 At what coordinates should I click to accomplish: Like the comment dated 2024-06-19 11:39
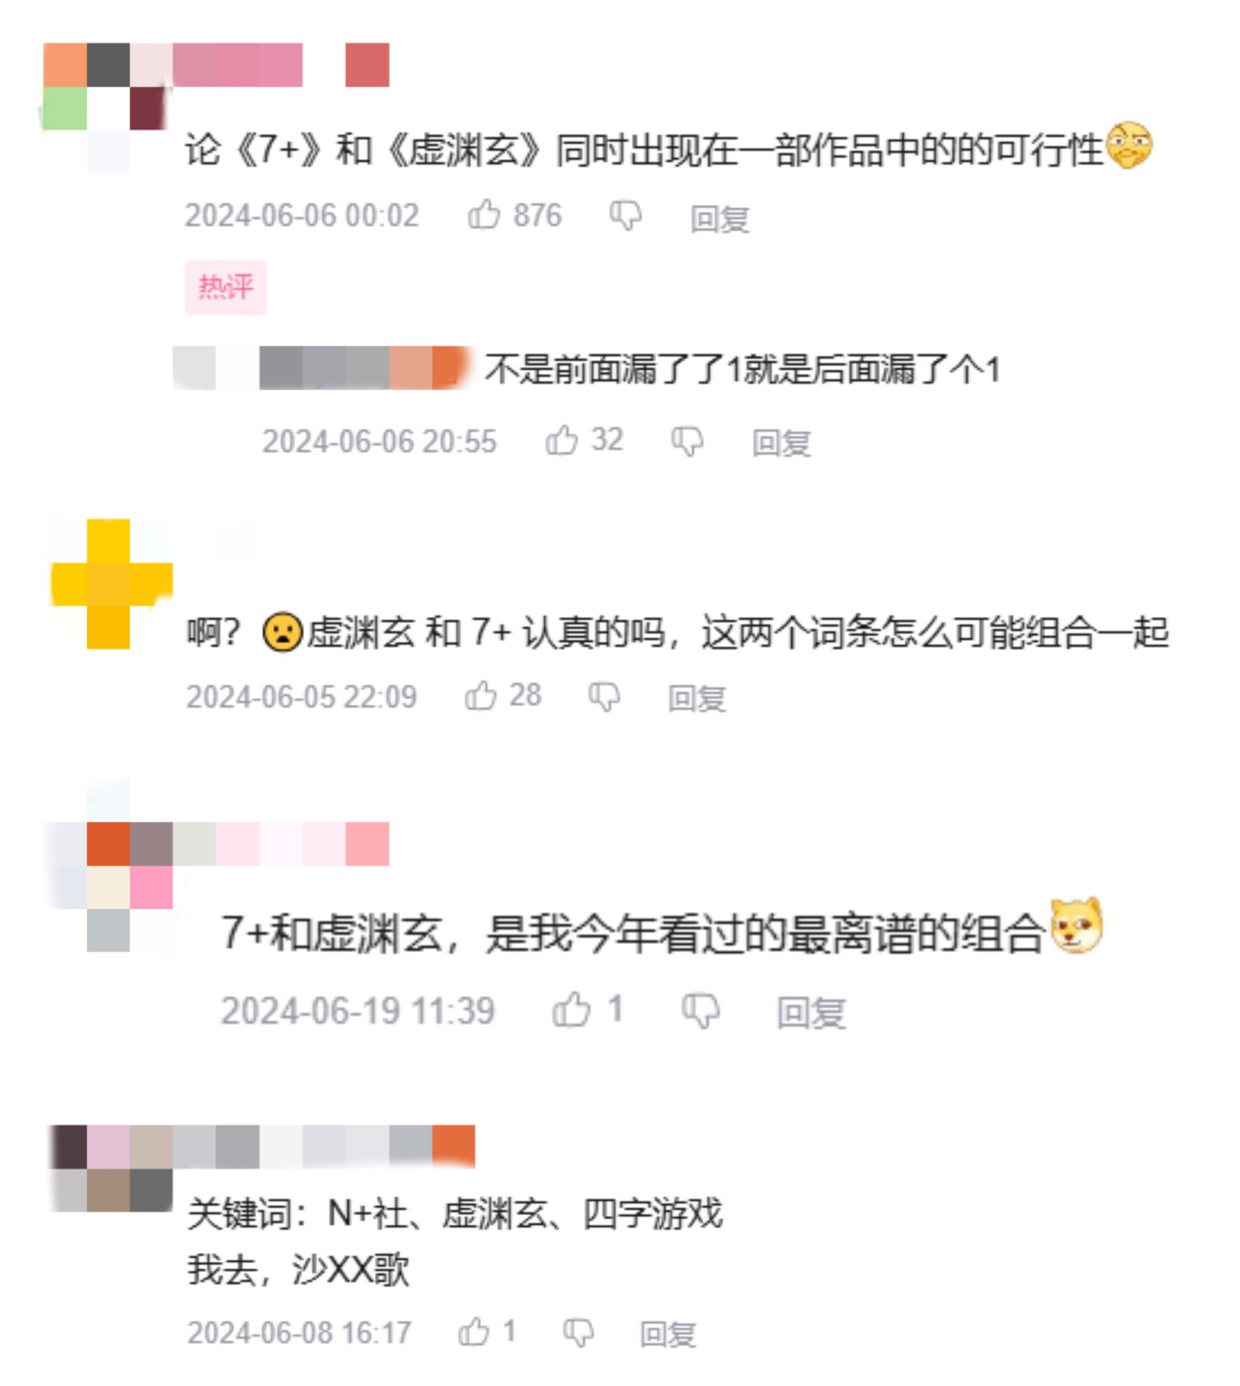click(572, 1010)
